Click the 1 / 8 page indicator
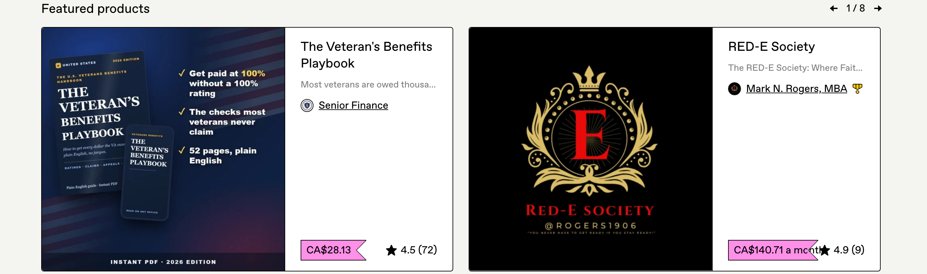This screenshot has height=274, width=927. (856, 8)
